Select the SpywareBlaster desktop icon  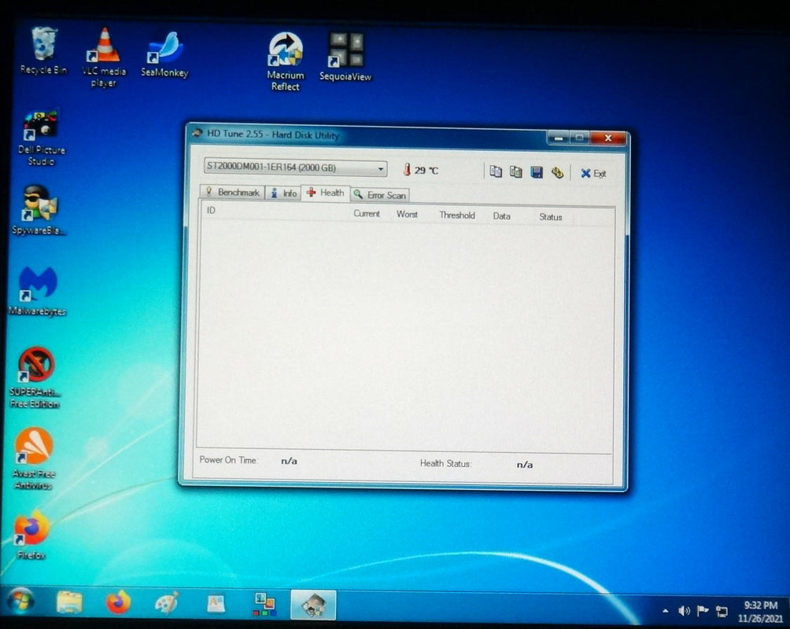(39, 209)
